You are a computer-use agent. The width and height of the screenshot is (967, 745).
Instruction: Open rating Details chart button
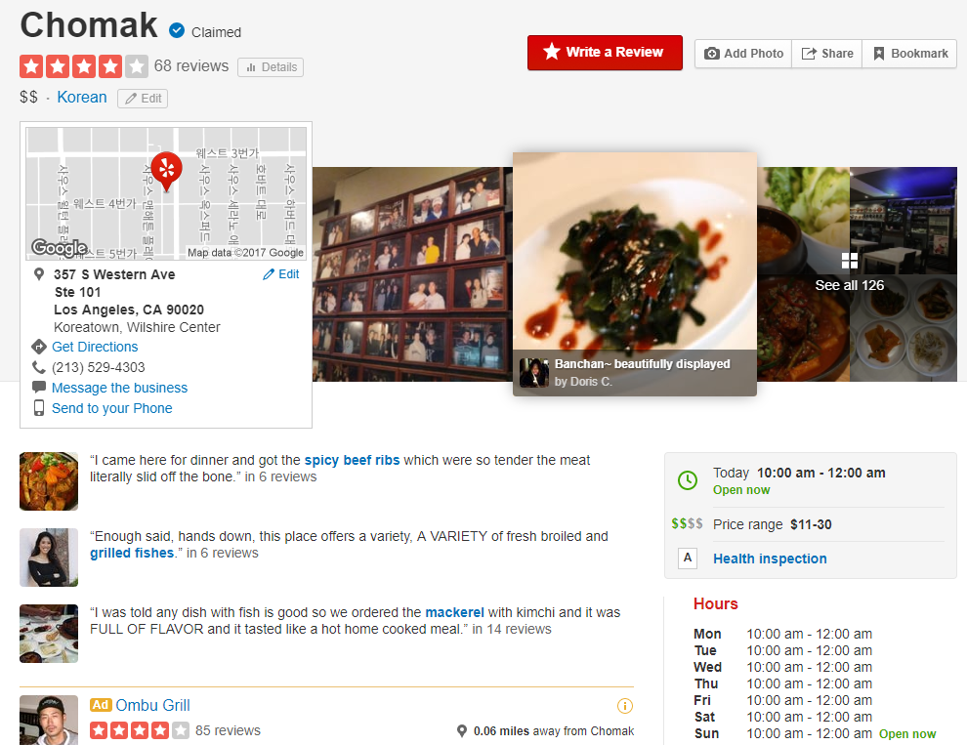coord(271,67)
